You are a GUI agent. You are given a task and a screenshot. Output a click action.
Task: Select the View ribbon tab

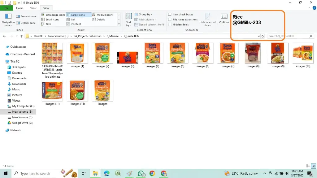pos(46,8)
